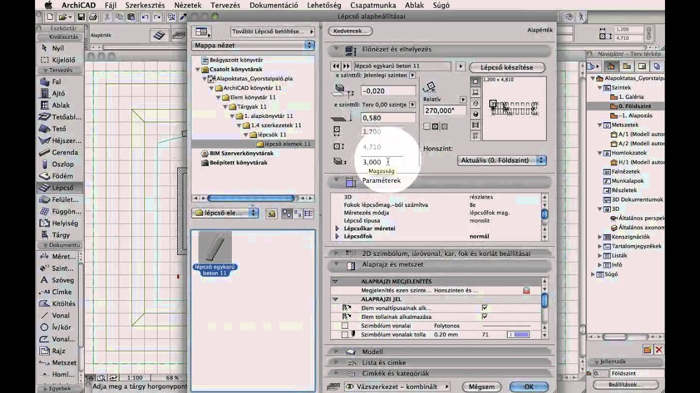Click the Mégsem button
This screenshot has height=393, width=700.
click(481, 386)
